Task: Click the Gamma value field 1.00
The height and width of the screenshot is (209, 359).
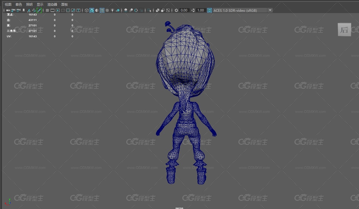Action: [x=201, y=10]
